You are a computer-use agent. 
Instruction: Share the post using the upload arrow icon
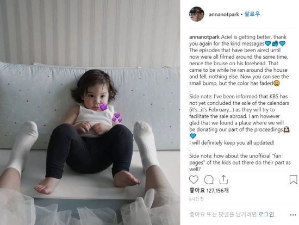223,179
